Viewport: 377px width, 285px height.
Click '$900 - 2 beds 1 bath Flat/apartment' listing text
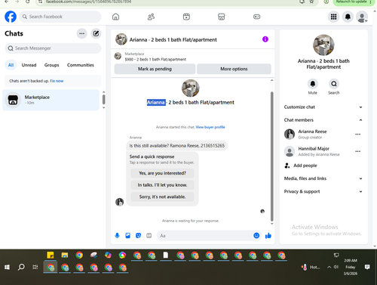[155, 60]
